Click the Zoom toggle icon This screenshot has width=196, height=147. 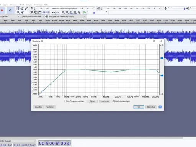click(79, 12)
